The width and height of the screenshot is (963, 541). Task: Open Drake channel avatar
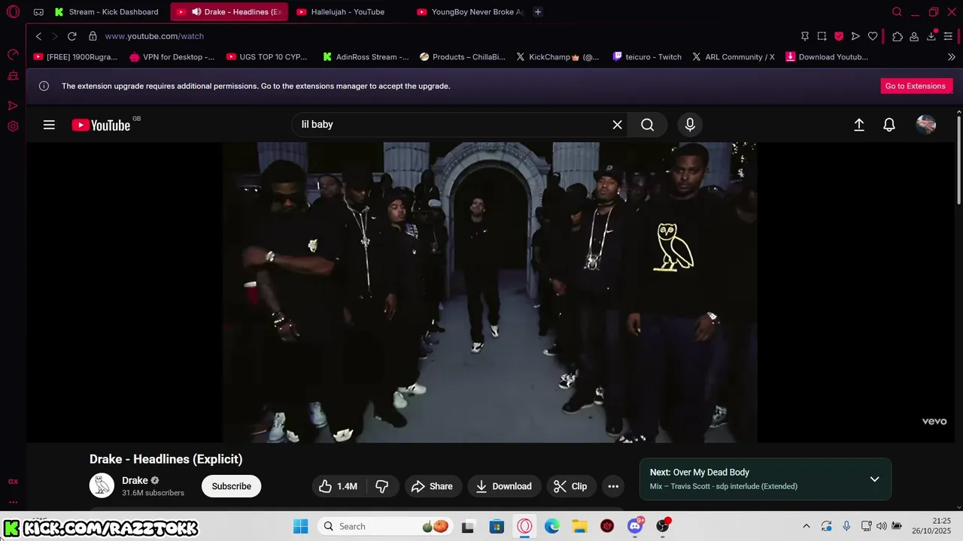point(102,485)
